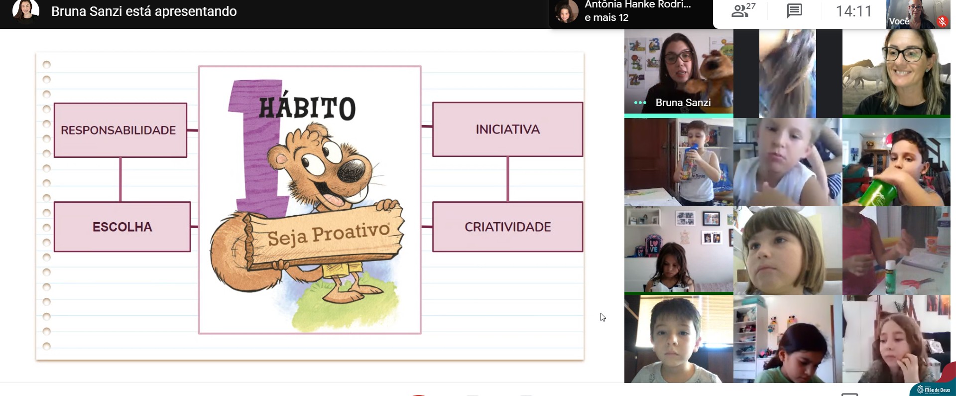This screenshot has width=956, height=396.
Task: Click the 14:11 clock display
Action: click(x=853, y=11)
